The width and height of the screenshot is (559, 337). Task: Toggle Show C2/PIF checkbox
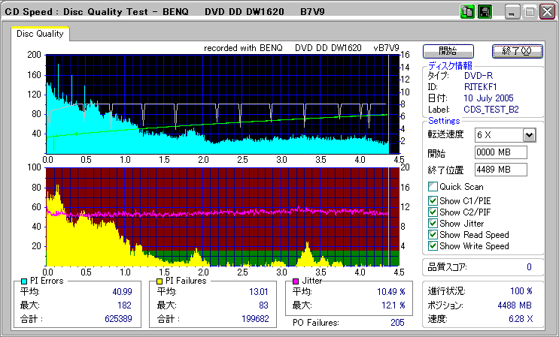coord(433,212)
